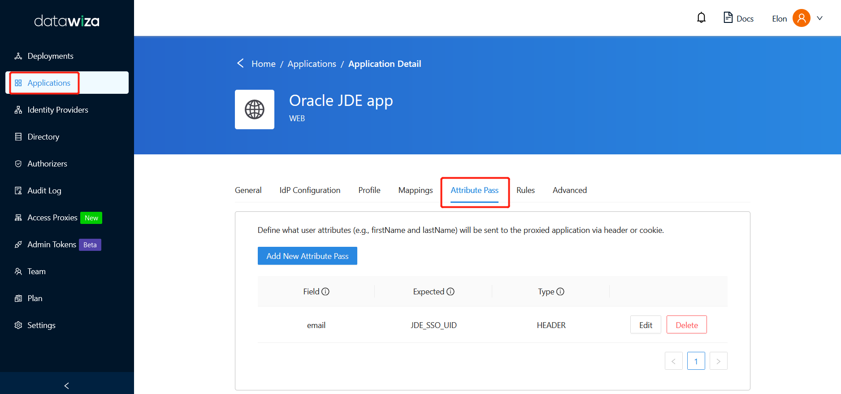This screenshot has width=841, height=394.
Task: Switch to the Mappings tab
Action: [x=416, y=190]
